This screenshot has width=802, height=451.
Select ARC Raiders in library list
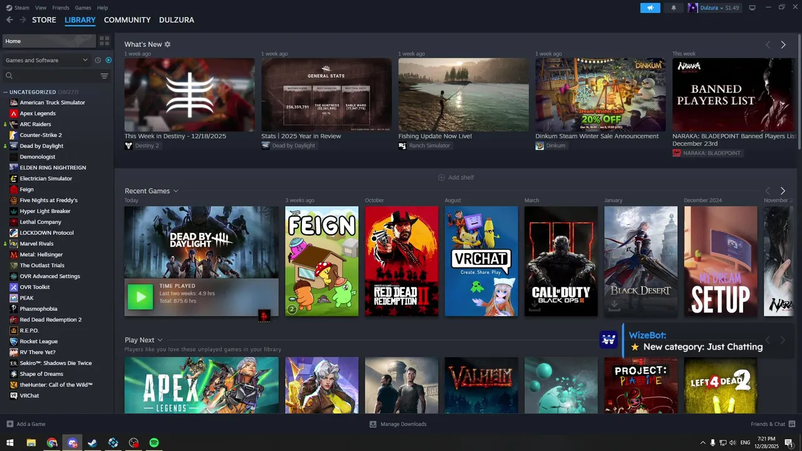tap(35, 124)
